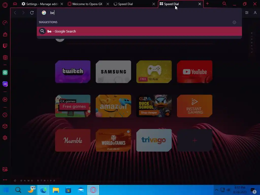
Task: Open the Free To Play tile
Action: coord(154,72)
